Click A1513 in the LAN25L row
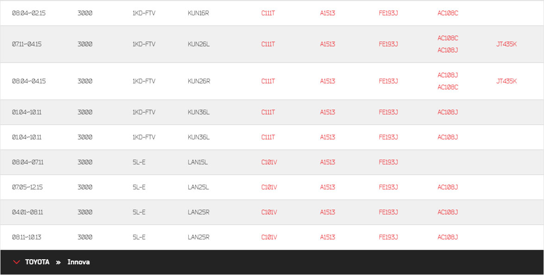The height and width of the screenshot is (275, 544). [x=328, y=187]
